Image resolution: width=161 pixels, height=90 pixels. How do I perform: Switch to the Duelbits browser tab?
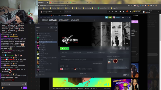78,2
